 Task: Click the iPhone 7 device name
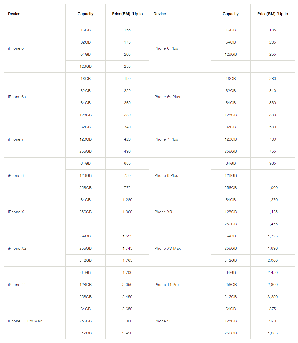(16, 139)
